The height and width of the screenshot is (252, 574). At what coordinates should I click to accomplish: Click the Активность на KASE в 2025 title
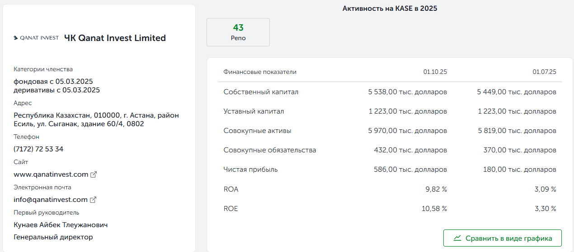point(390,8)
